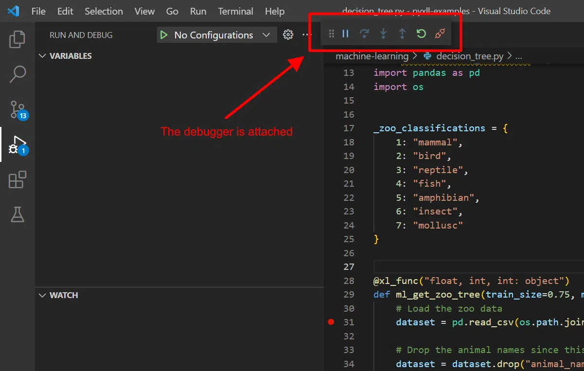The image size is (584, 371).
Task: Open the No Configurations dropdown
Action: click(x=222, y=35)
